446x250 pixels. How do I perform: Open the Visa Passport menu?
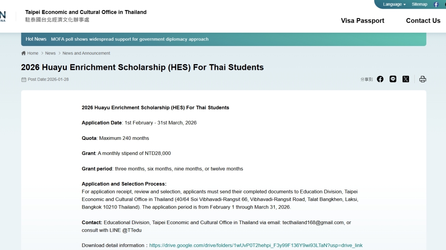point(362,21)
